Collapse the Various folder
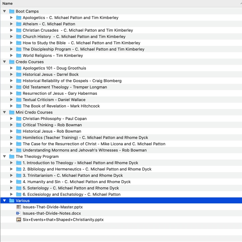 4,200
